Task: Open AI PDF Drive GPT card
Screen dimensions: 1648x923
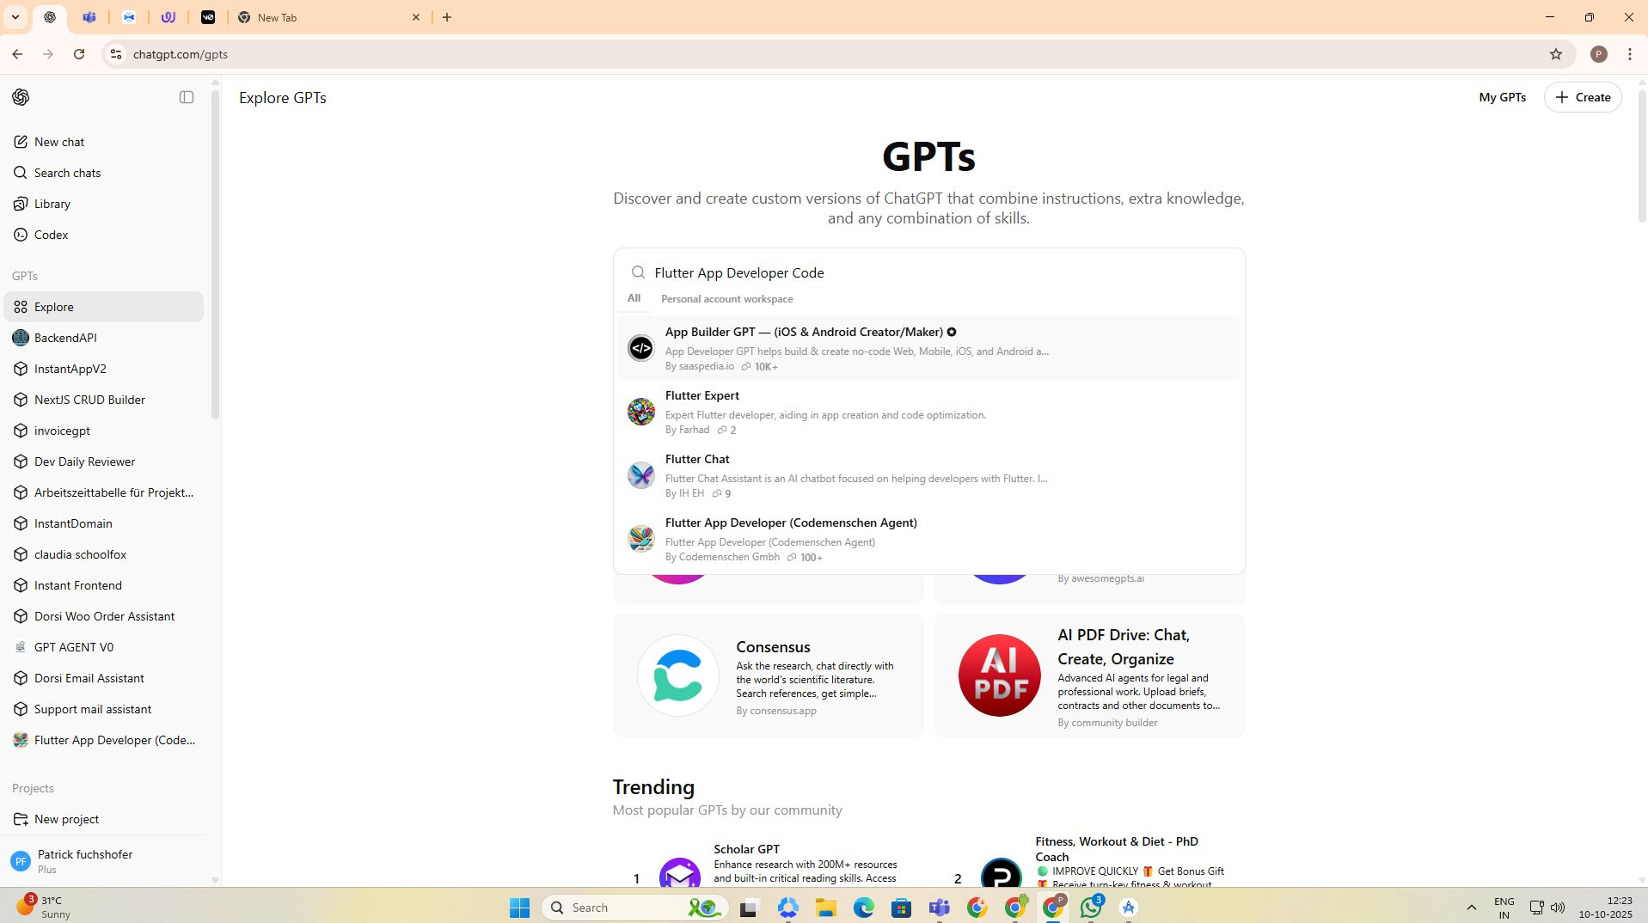Action: point(1089,675)
